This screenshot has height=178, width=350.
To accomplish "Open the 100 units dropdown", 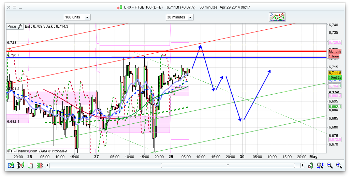I will (x=77, y=17).
